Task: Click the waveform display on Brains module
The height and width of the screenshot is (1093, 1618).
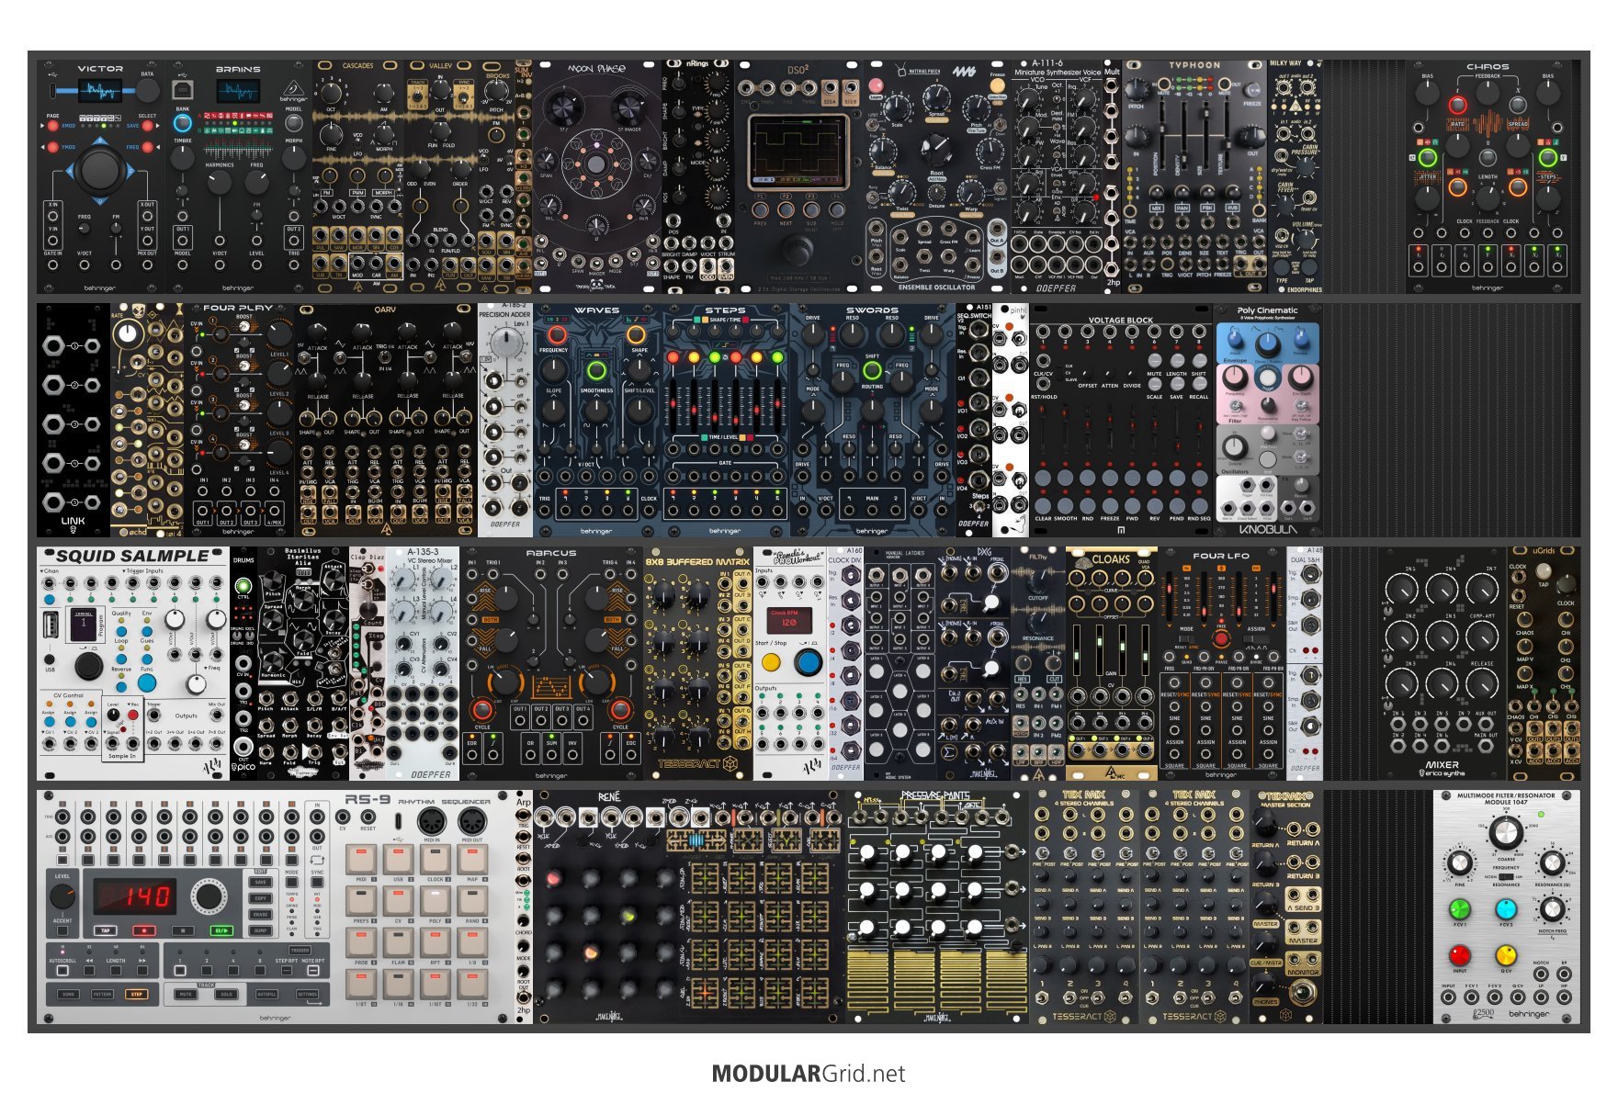Action: coord(238,91)
